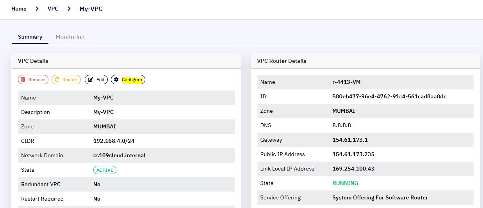Click the chevron after Home breadcrumb
This screenshot has height=208, width=483.
[37, 9]
